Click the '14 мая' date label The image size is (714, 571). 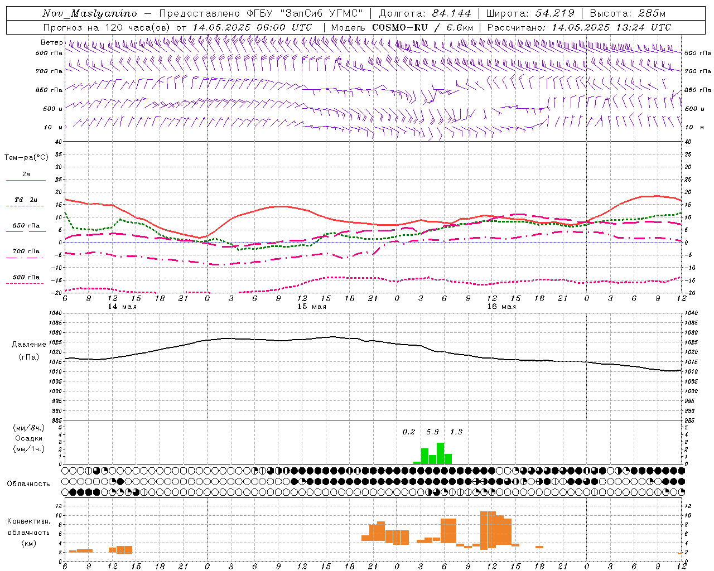(x=122, y=306)
